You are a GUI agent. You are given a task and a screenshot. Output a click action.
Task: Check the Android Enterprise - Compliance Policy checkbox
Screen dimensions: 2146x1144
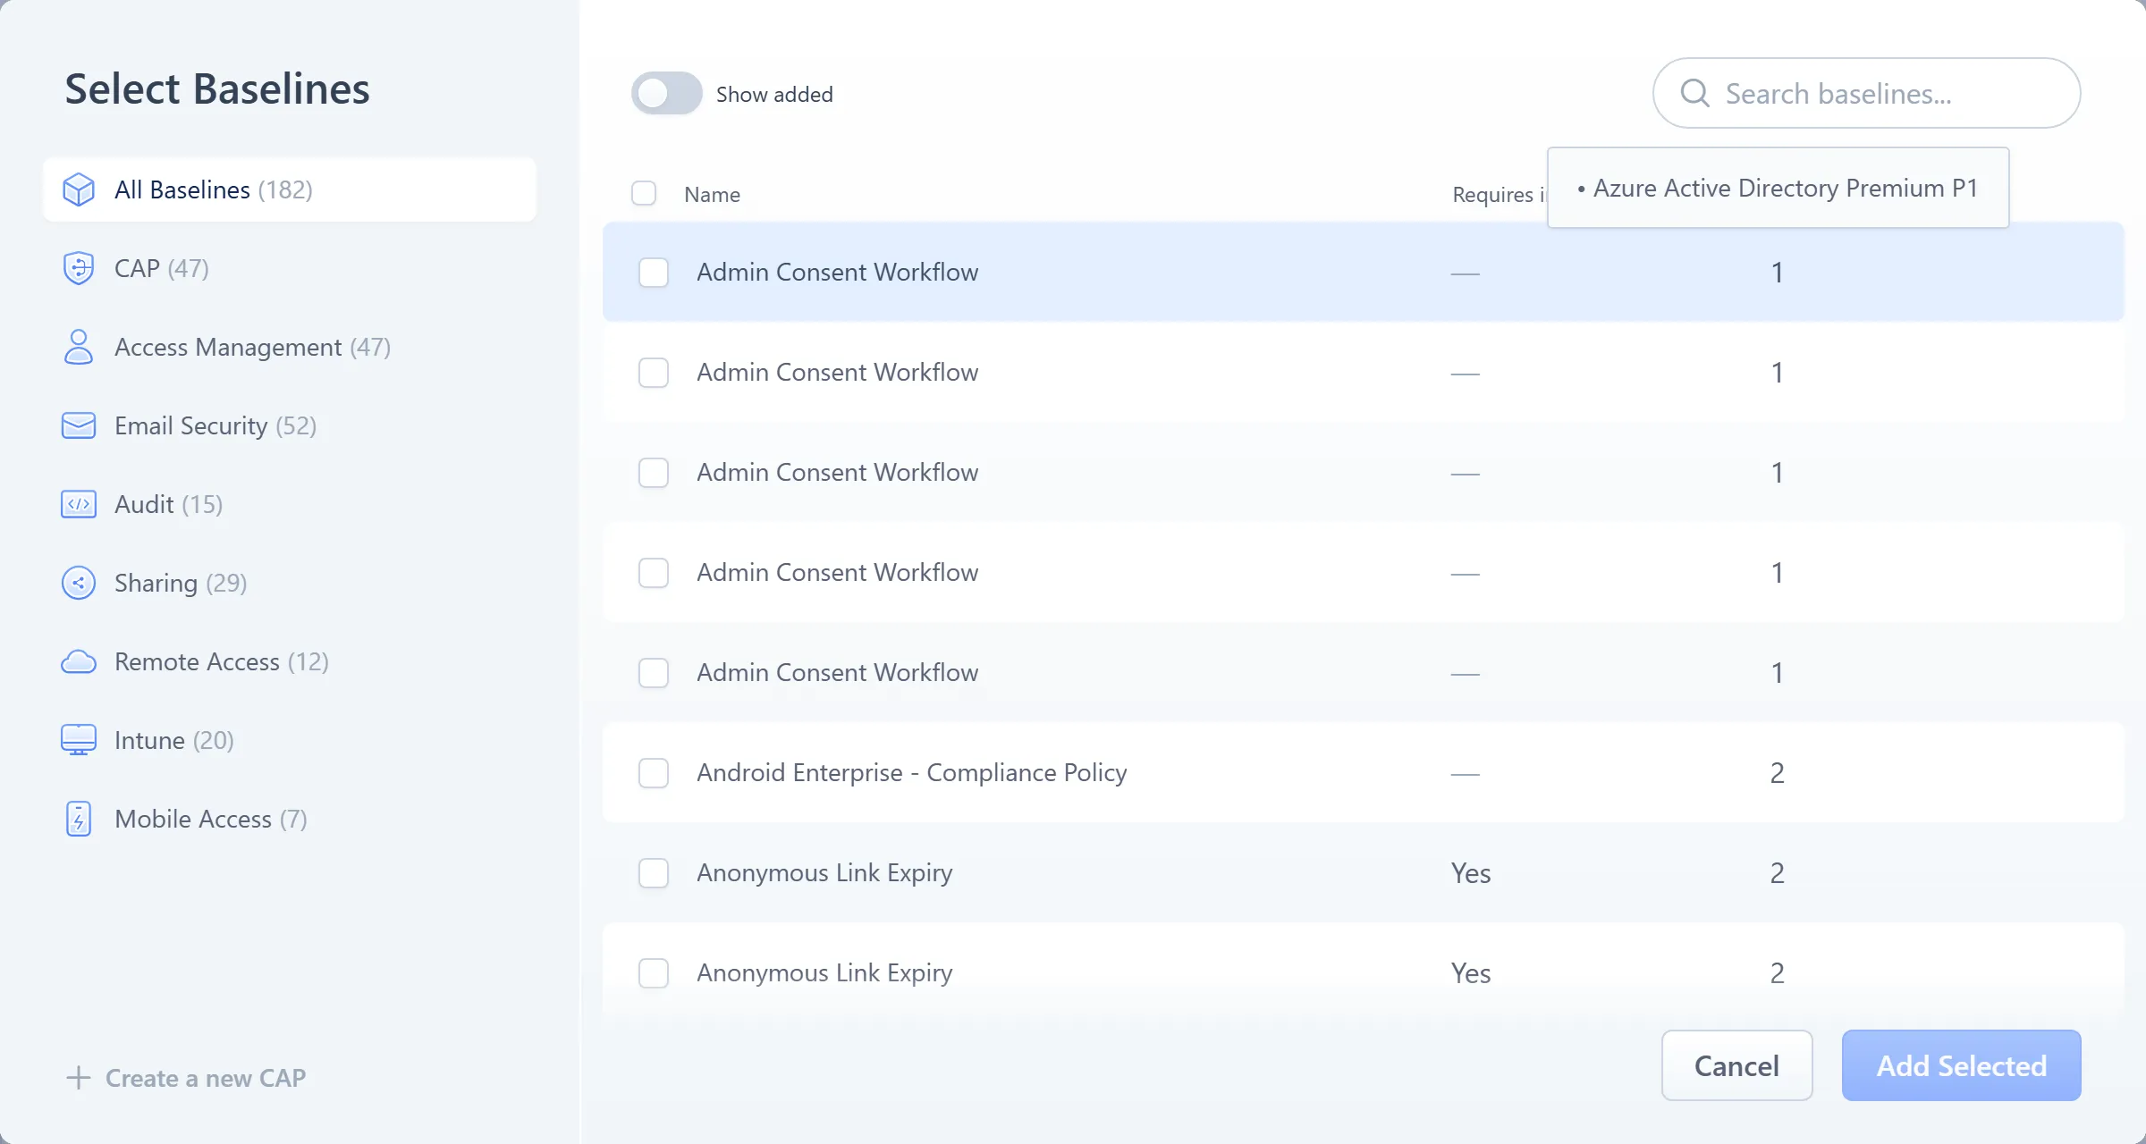click(x=654, y=772)
